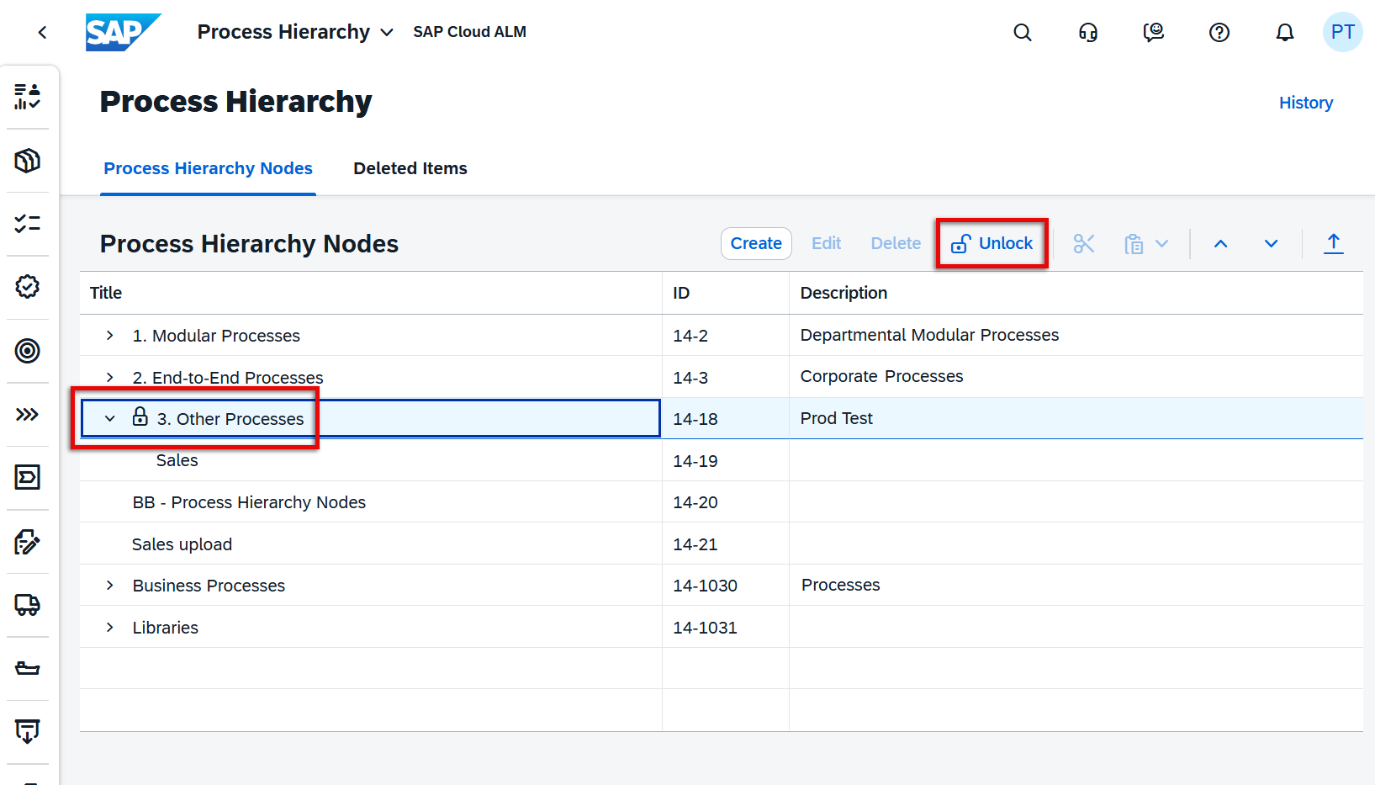This screenshot has height=785, width=1375.
Task: Click ID cell 14-18
Action: (x=726, y=418)
